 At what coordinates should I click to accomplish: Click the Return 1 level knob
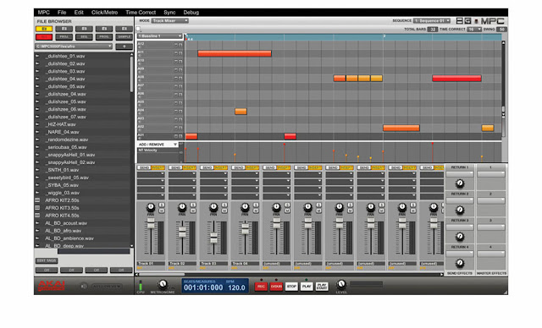[460, 183]
